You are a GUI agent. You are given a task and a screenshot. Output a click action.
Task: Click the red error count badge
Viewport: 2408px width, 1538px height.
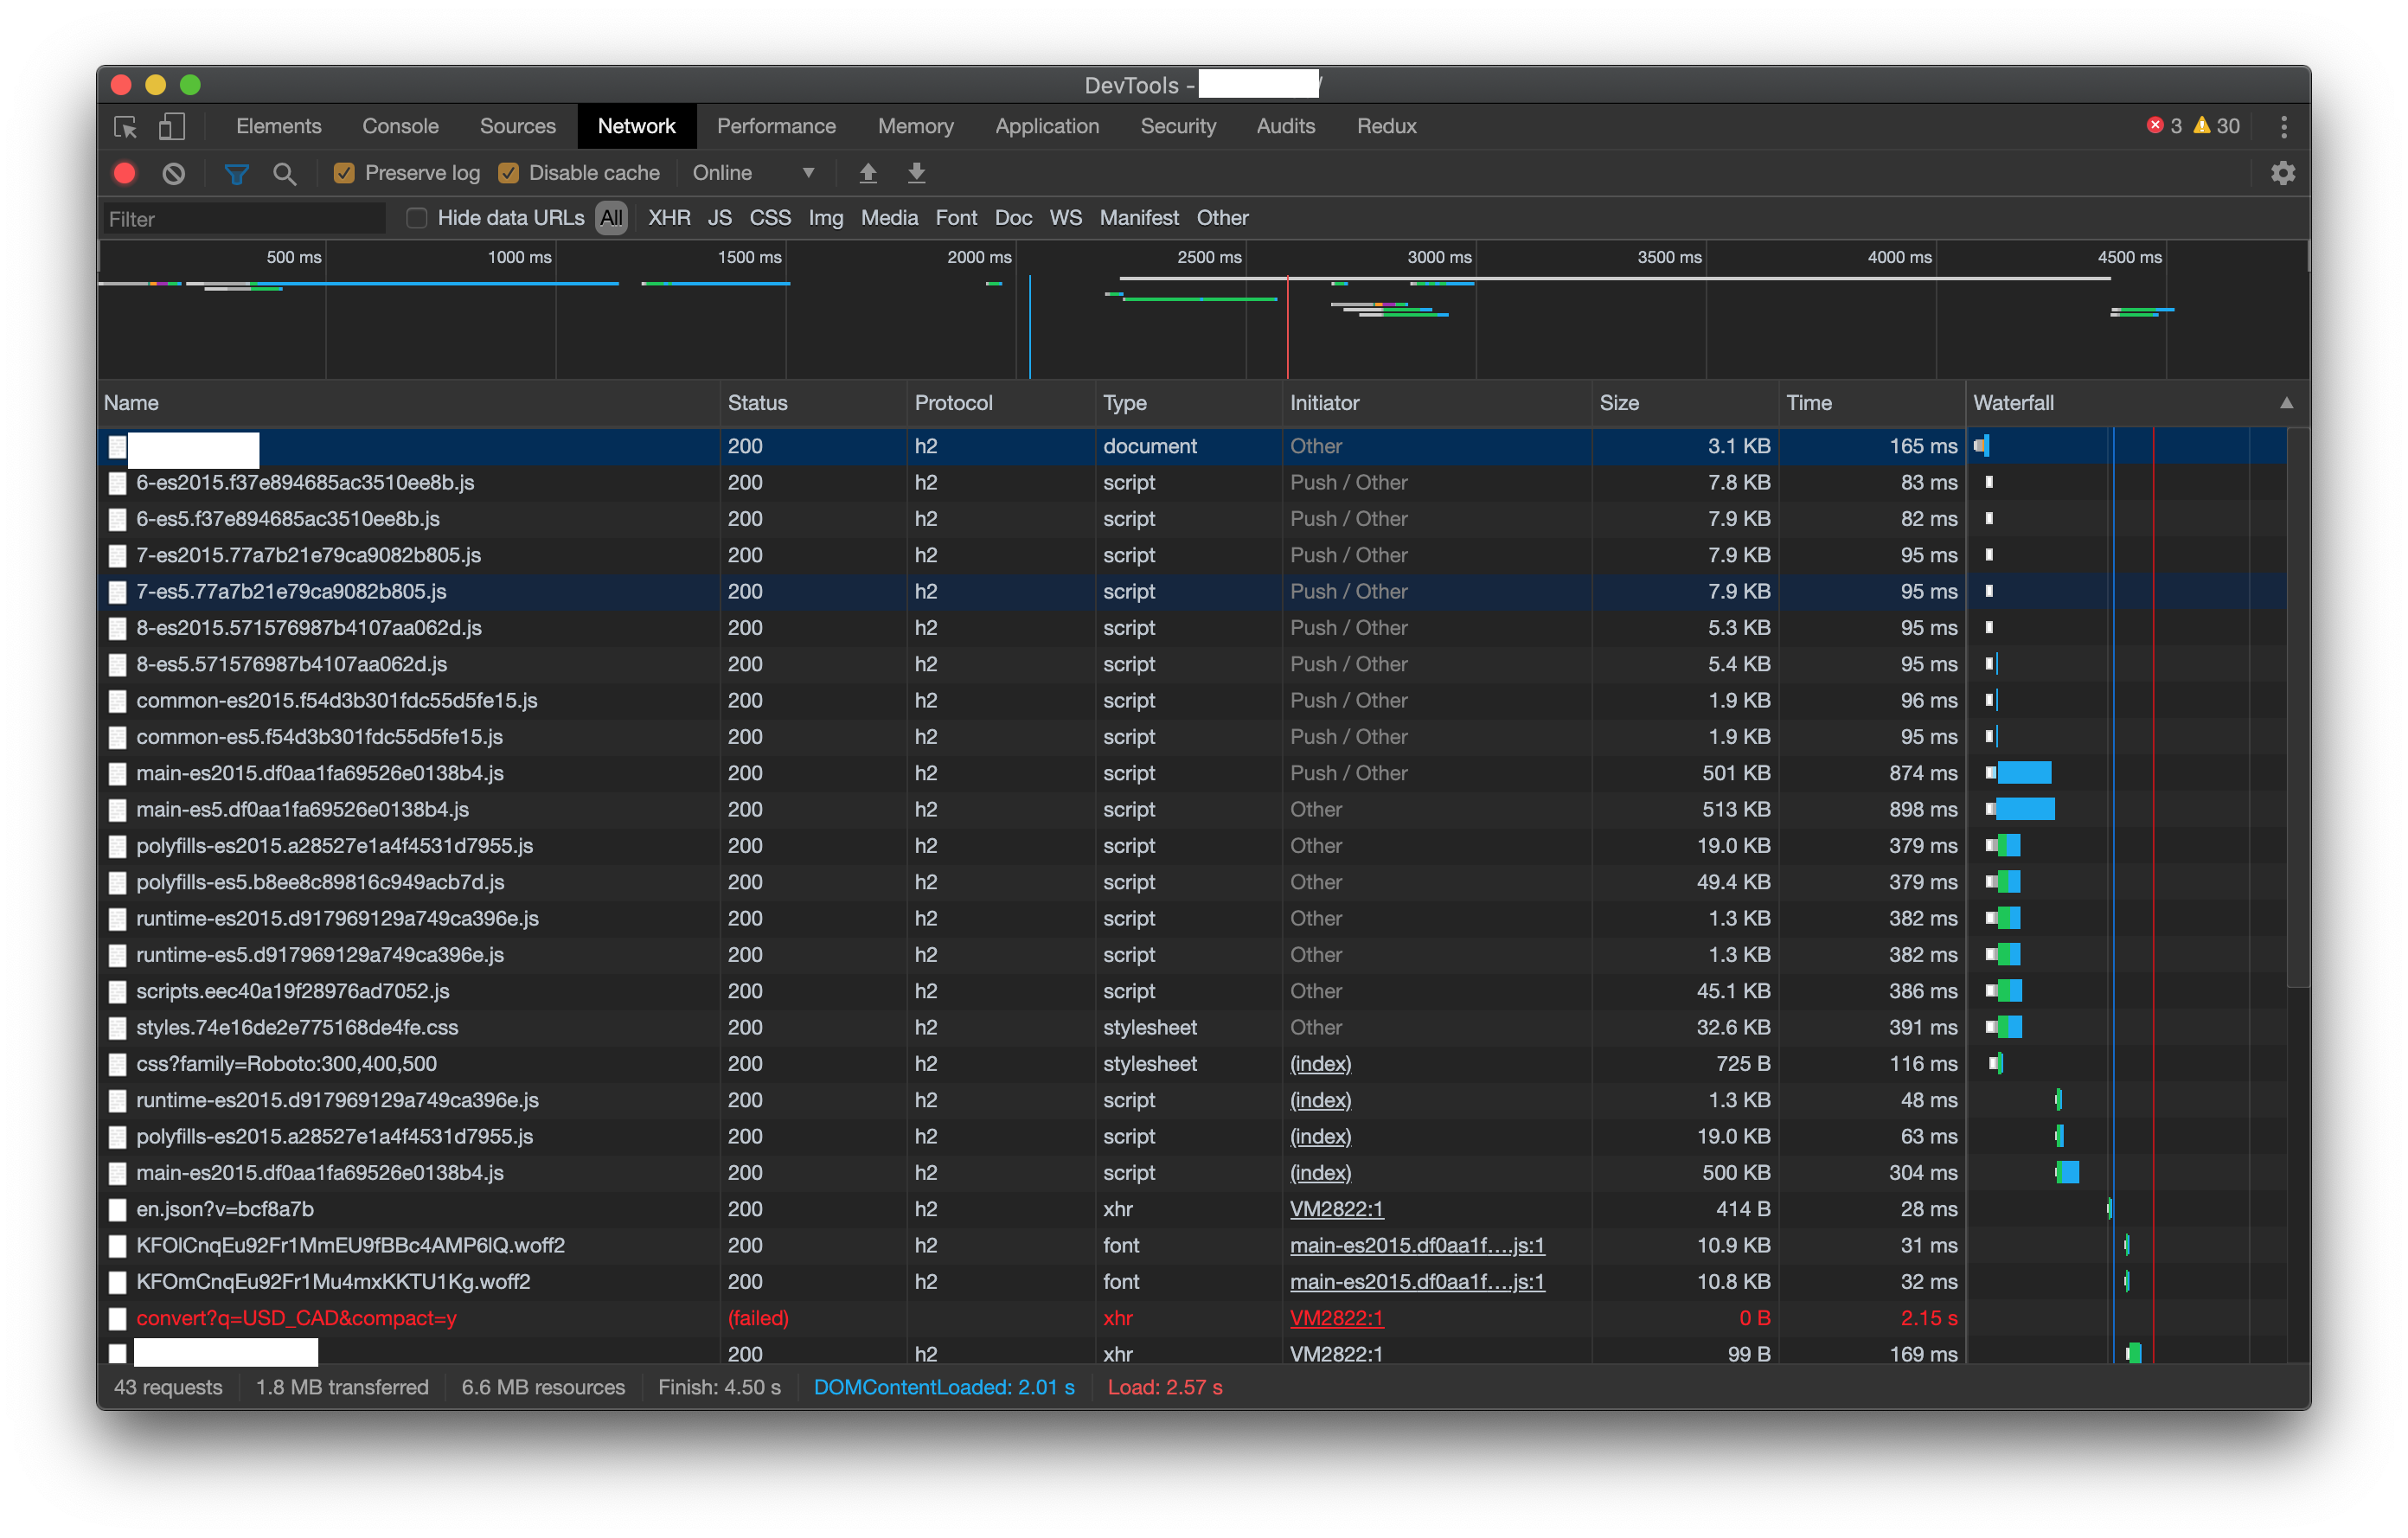(2165, 126)
